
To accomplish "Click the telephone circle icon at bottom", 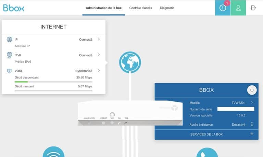I will (207, 153).
